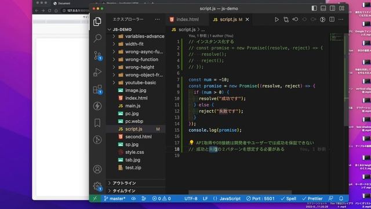Click the feedback icon next to Prettier
The image size is (371, 209).
point(331,199)
